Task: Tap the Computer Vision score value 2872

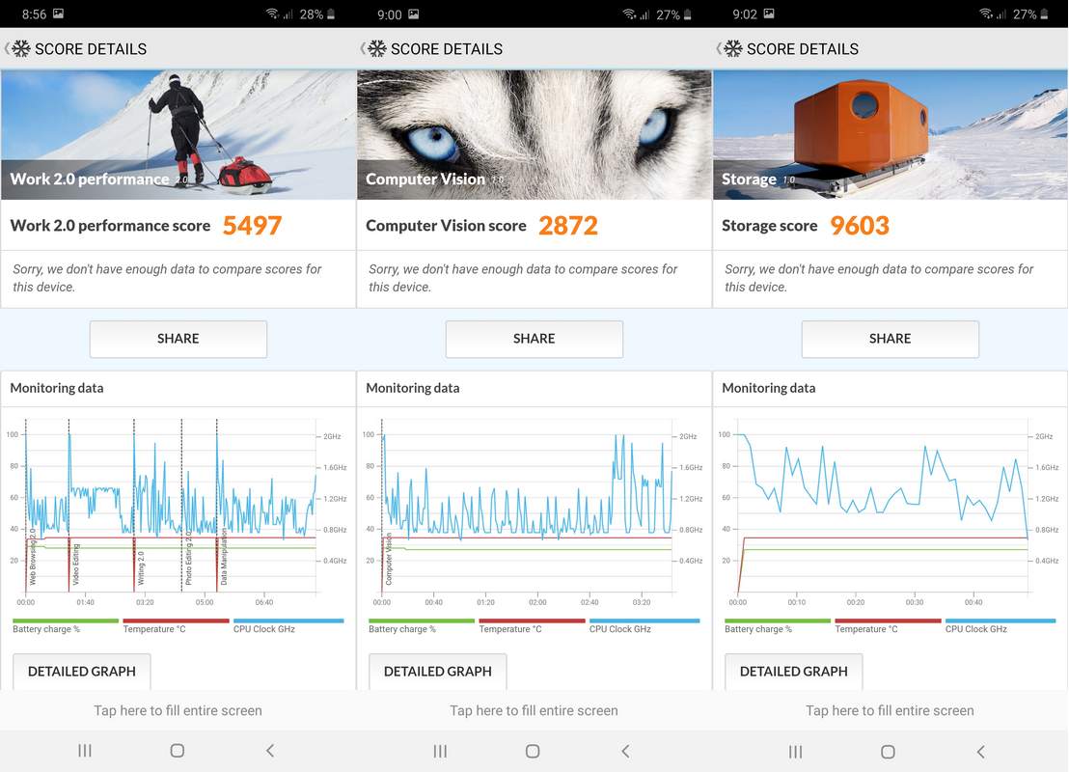Action: (x=568, y=226)
